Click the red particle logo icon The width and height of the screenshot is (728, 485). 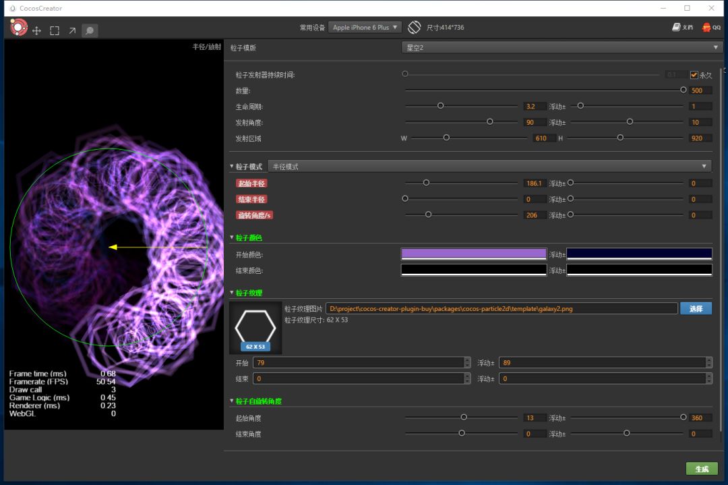coord(19,28)
